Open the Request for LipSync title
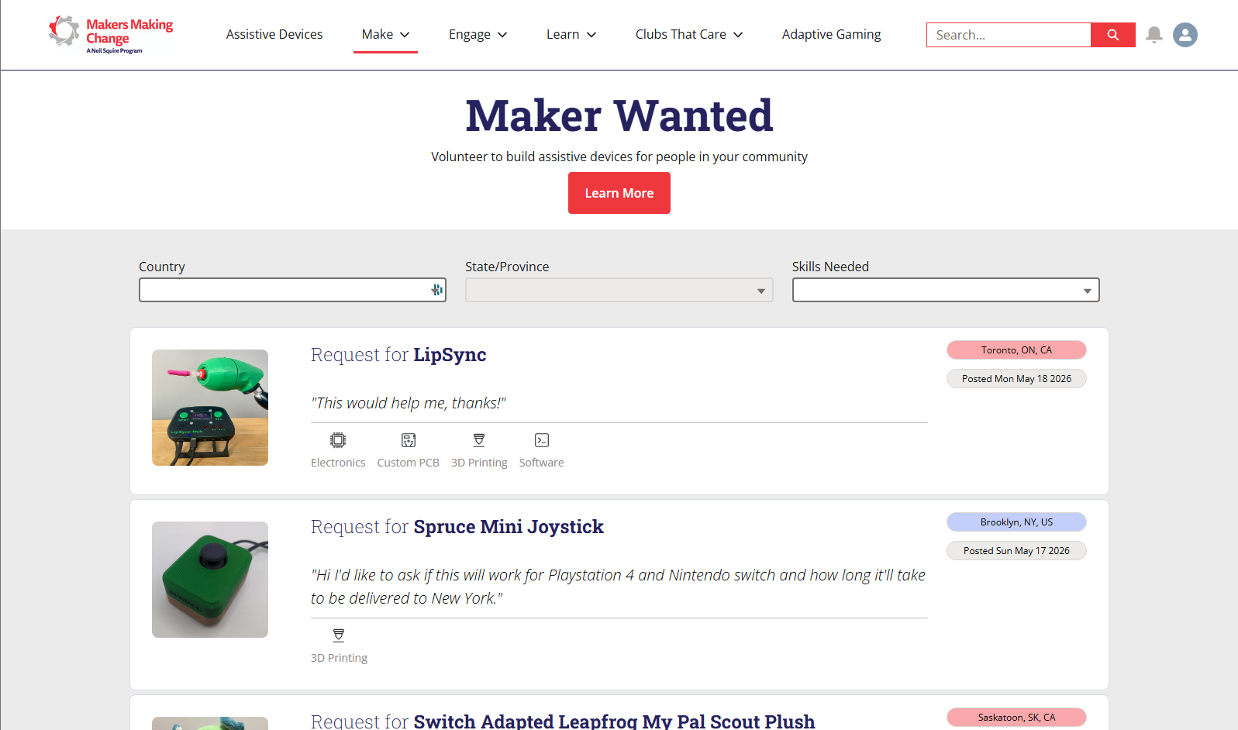This screenshot has height=730, width=1238. (398, 355)
